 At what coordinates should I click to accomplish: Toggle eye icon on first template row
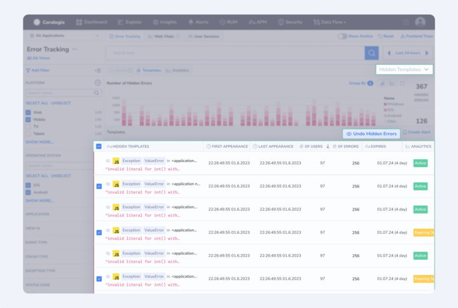(108, 161)
